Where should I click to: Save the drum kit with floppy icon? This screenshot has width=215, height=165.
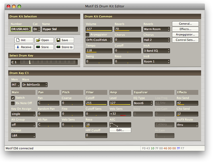point(65,40)
